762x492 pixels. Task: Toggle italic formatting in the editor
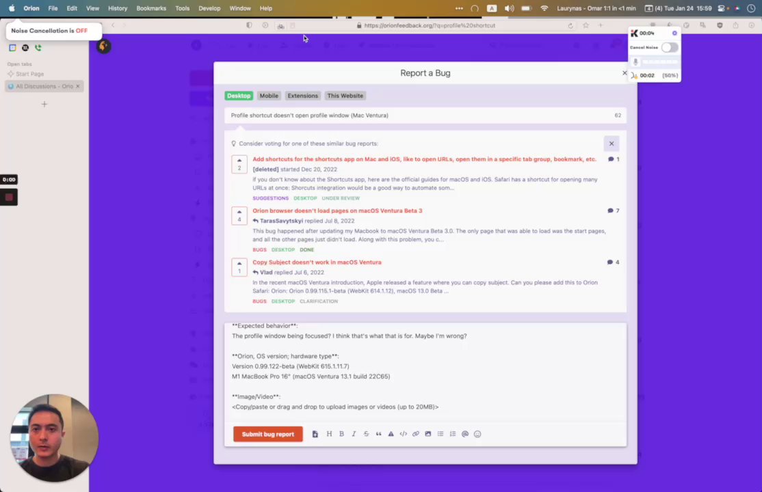pos(354,434)
